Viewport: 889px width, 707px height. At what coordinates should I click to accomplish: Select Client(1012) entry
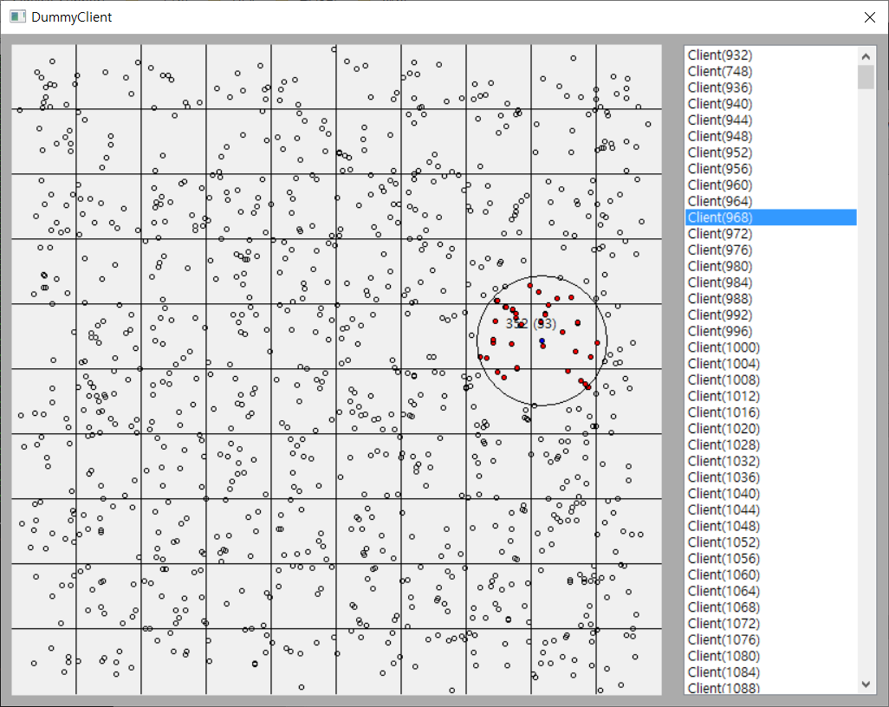click(770, 396)
